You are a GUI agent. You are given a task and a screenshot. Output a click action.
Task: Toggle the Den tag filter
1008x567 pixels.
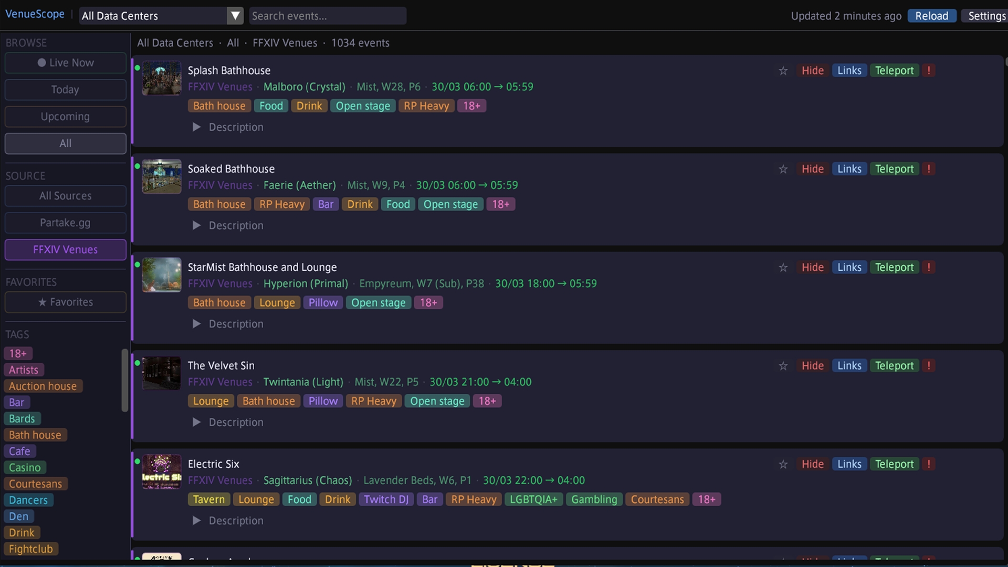19,516
